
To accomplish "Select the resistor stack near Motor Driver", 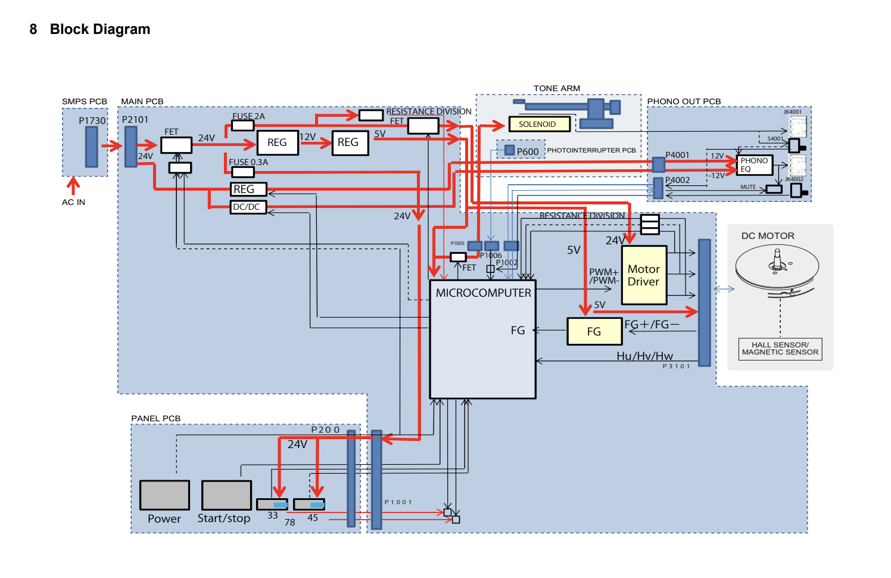I will [650, 224].
